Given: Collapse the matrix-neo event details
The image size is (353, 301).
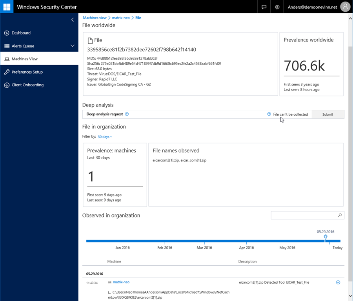Looking at the screenshot, I should coord(338,282).
